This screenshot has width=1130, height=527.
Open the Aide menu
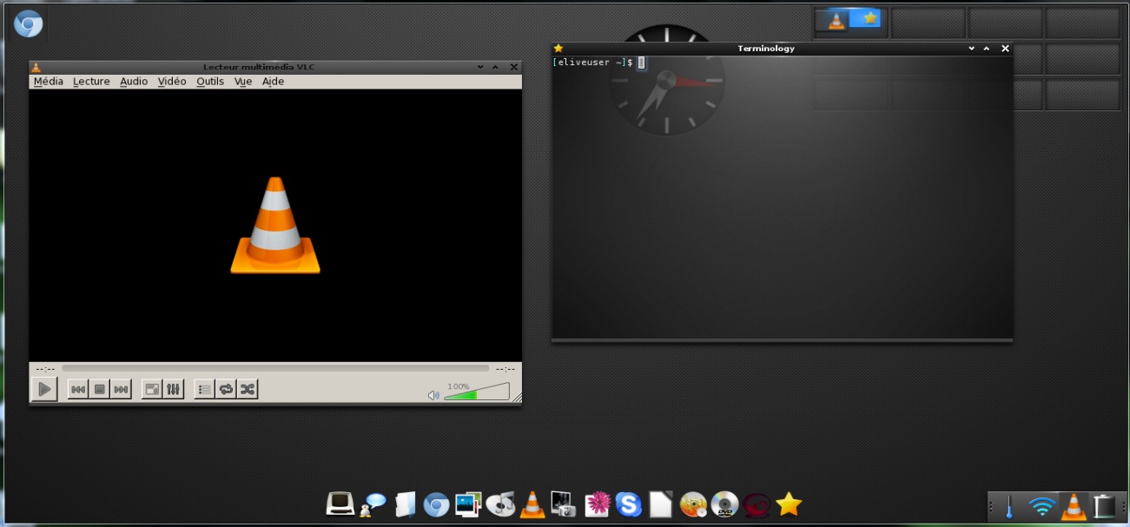273,82
